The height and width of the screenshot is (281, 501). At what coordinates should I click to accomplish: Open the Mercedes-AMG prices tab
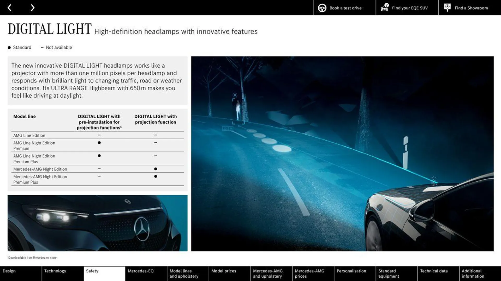pyautogui.click(x=313, y=273)
